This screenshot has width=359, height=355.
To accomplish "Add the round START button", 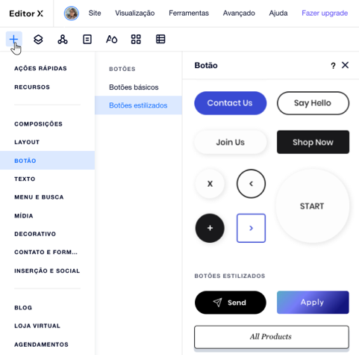I will point(313,206).
